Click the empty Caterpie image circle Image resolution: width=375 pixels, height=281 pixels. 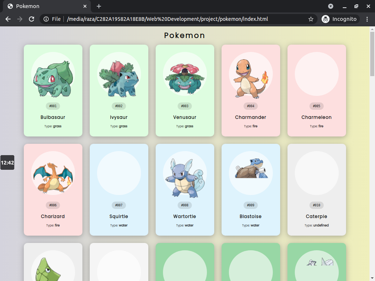(x=317, y=173)
